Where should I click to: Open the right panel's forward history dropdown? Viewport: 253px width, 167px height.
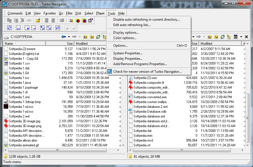pos(204,37)
